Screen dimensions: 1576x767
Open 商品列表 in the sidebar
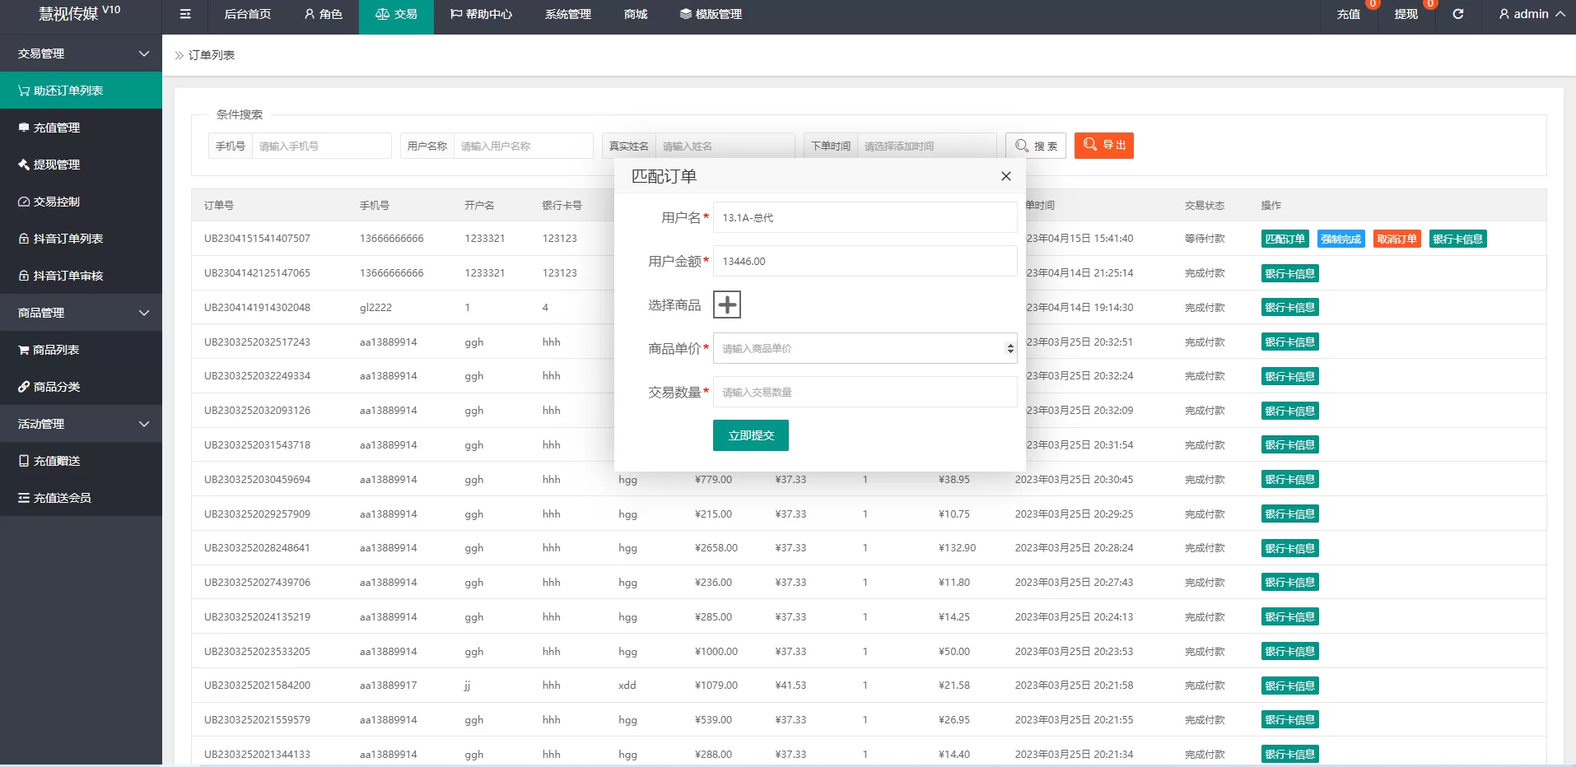55,350
